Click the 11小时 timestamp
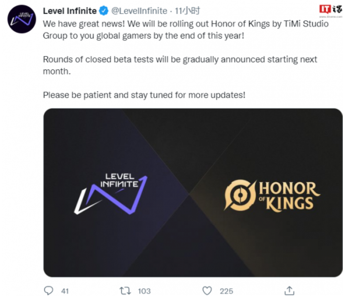343x296 pixels. coord(187,11)
